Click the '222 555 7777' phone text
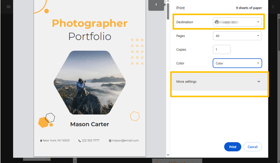Image resolution: width=280 pixels, height=163 pixels. point(90,141)
